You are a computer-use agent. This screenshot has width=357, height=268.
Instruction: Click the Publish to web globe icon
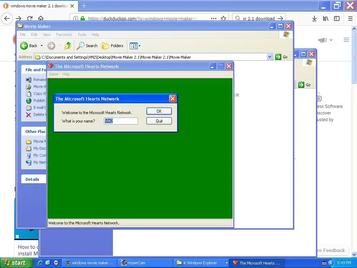tap(29, 100)
